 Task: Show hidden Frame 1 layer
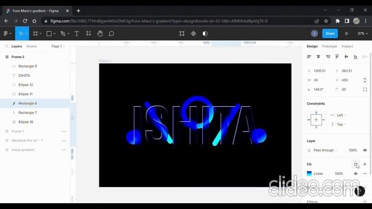(64, 131)
